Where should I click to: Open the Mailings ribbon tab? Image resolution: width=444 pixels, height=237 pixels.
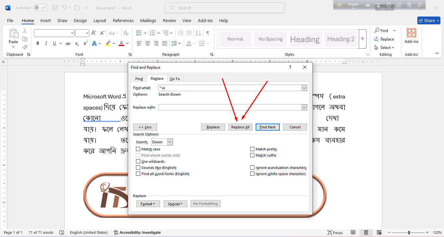148,20
